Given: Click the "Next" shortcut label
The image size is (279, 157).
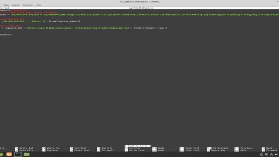Looking at the screenshot, I should [x=243, y=150].
